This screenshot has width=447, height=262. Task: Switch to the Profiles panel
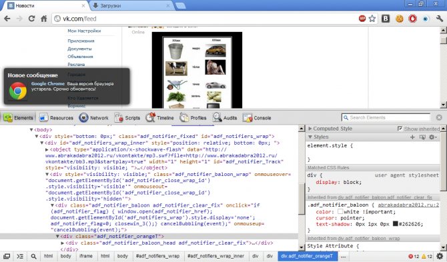tap(193, 117)
